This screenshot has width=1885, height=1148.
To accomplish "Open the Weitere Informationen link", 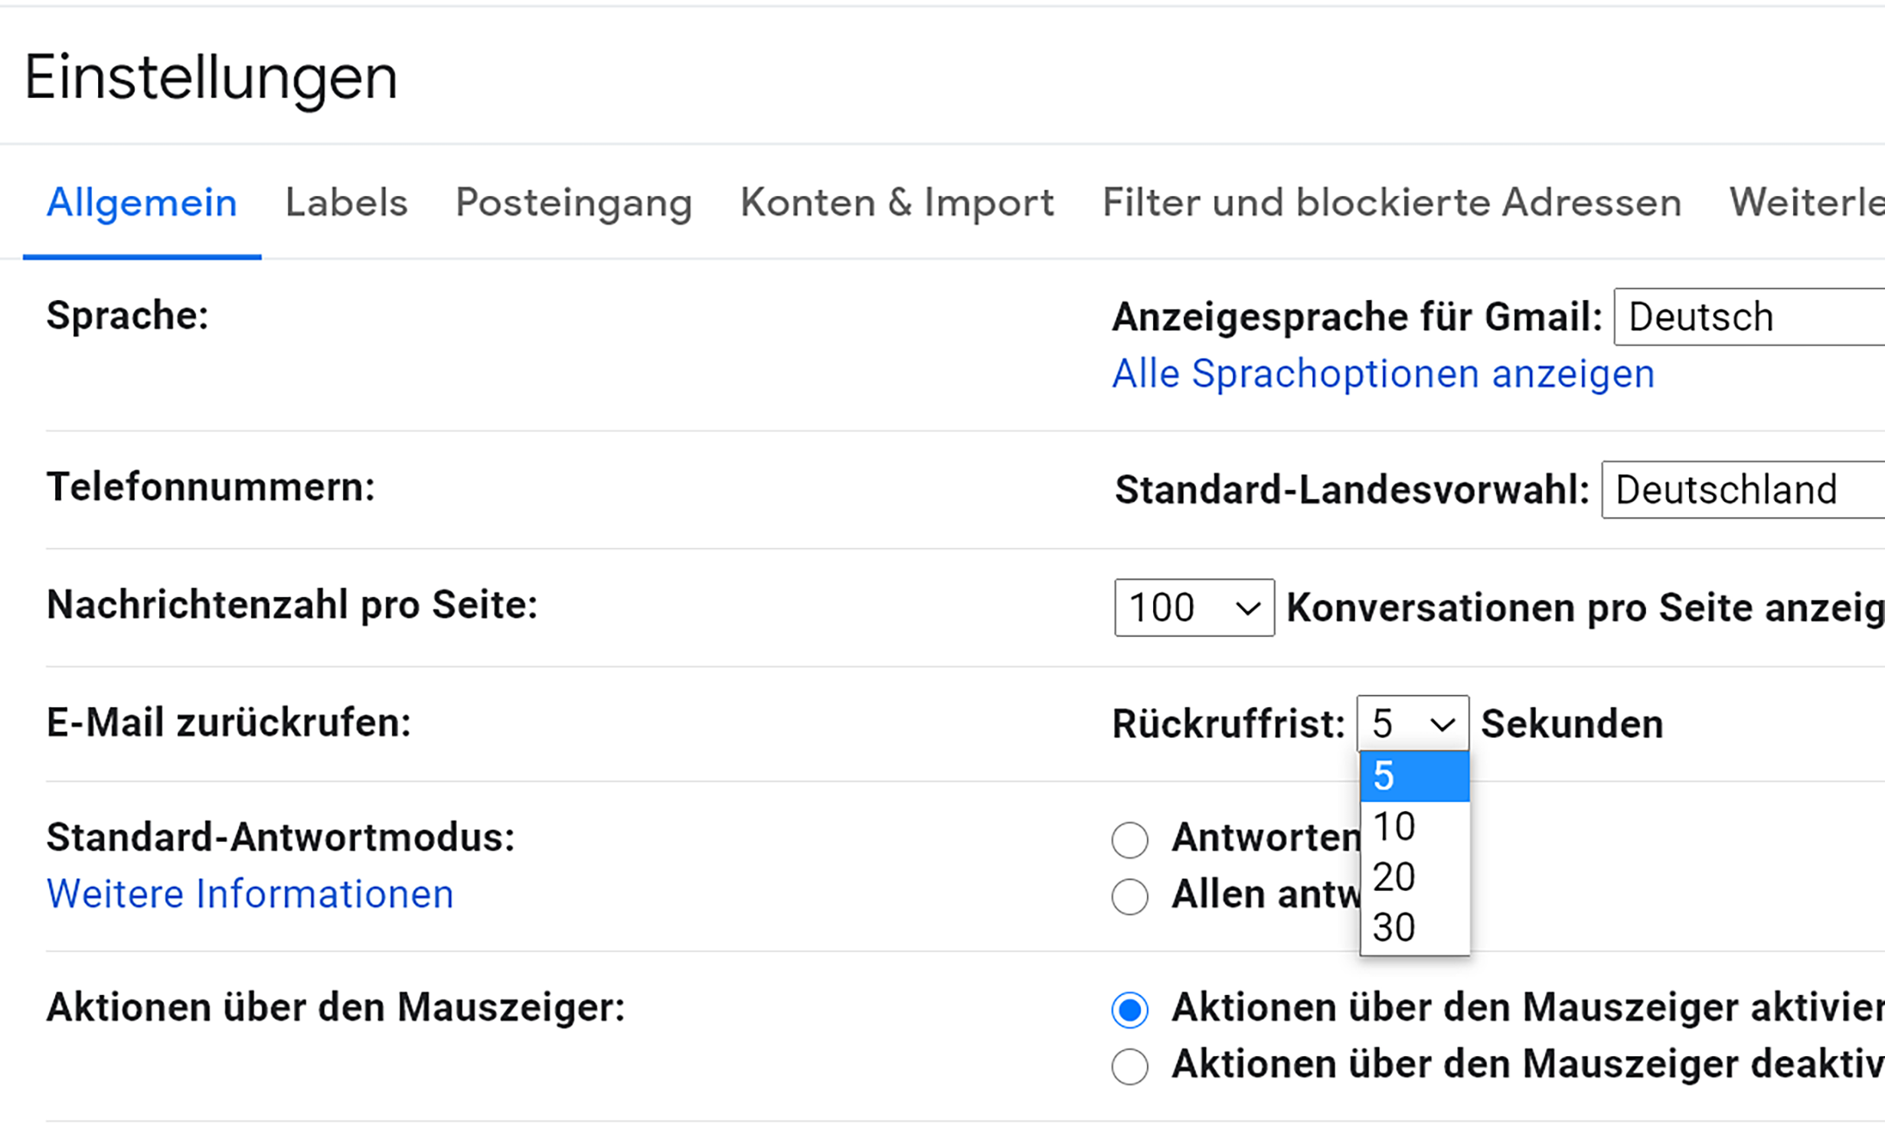I will pos(250,894).
